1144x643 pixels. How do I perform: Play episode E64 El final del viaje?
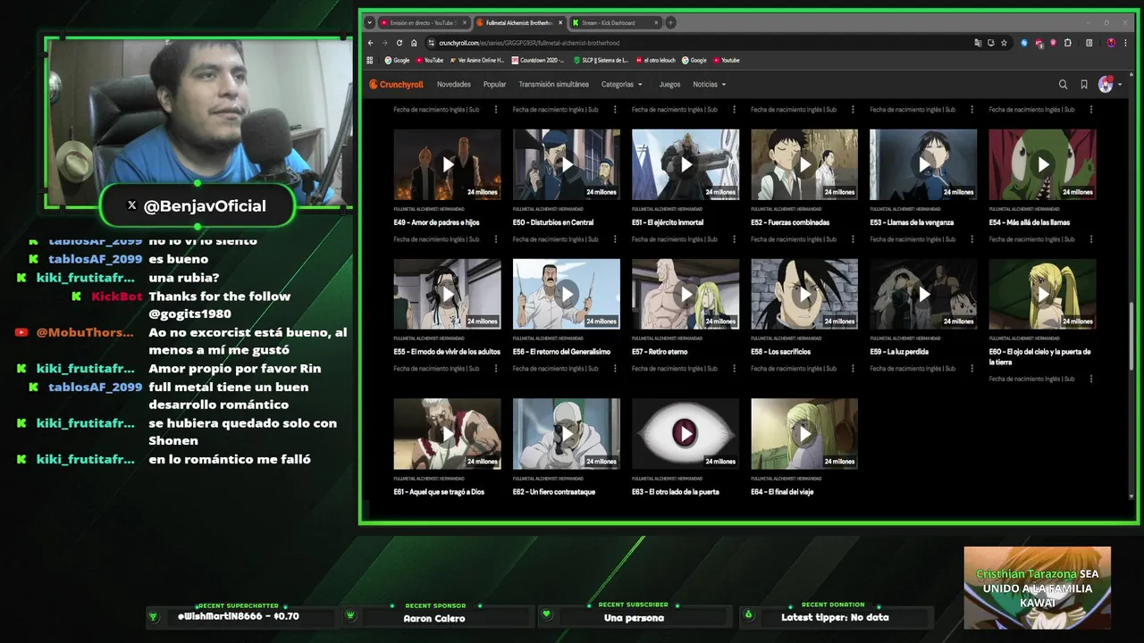tap(804, 434)
